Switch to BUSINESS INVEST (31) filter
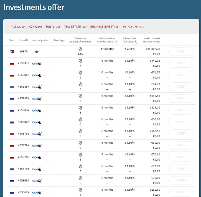The height and width of the screenshot is (197, 201). [x=105, y=27]
